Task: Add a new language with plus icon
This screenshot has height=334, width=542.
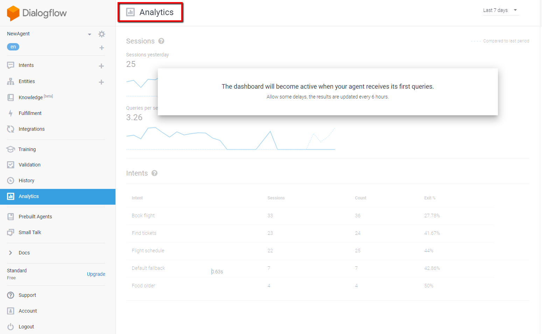Action: point(102,48)
